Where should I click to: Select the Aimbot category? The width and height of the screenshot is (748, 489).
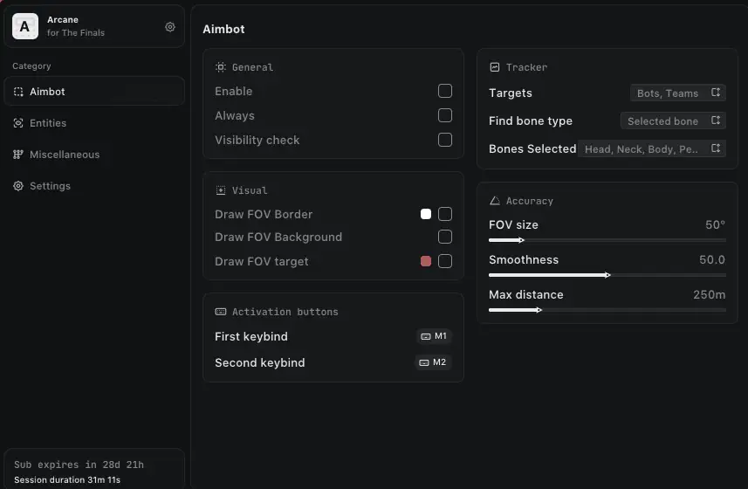(x=94, y=92)
